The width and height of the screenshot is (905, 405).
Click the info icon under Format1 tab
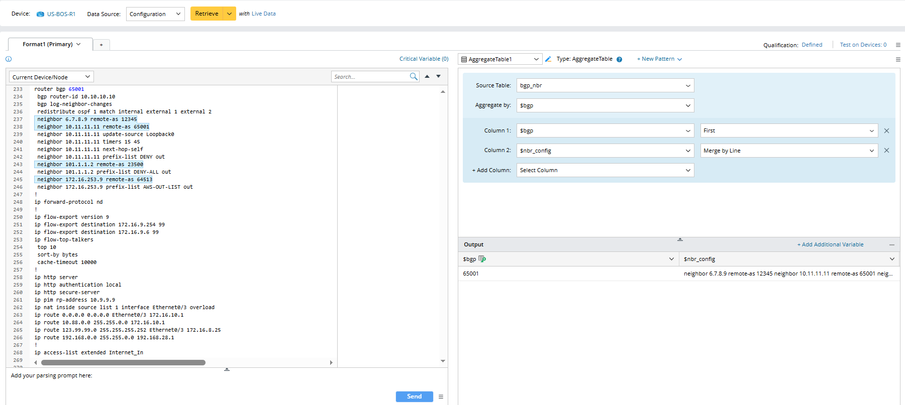[9, 59]
